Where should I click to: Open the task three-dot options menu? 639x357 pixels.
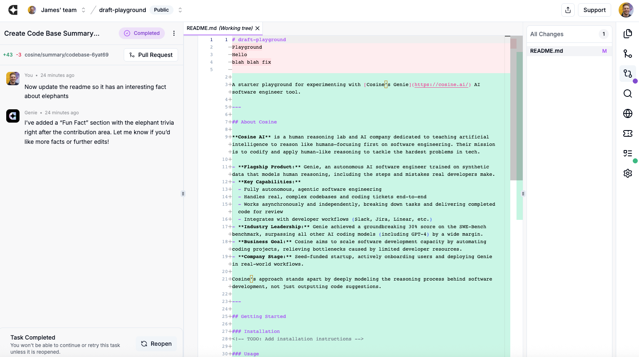point(174,33)
